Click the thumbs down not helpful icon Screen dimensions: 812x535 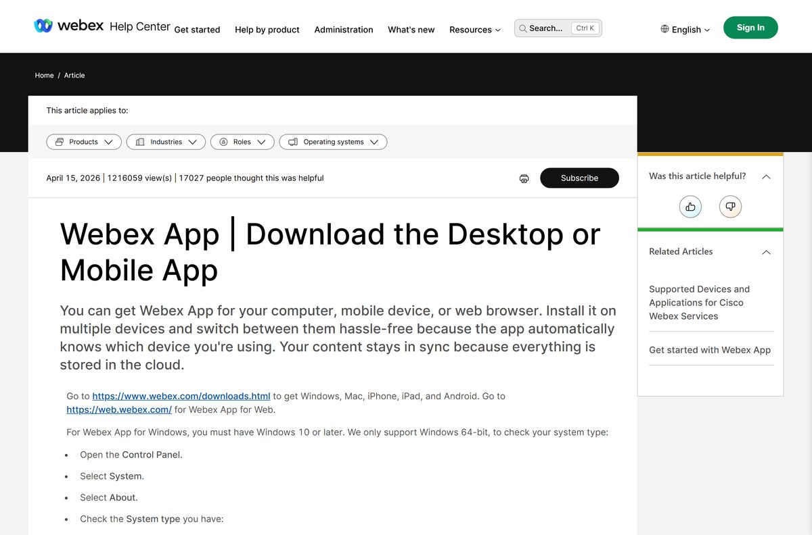pos(731,207)
